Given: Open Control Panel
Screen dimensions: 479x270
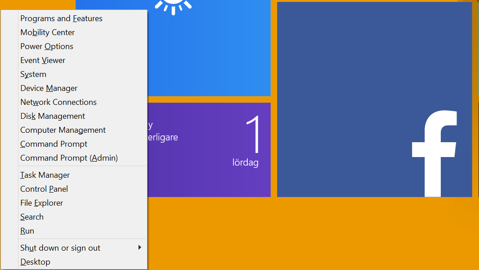Looking at the screenshot, I should 82,189.
